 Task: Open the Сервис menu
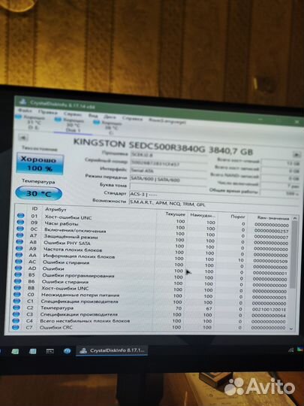[x=73, y=114]
